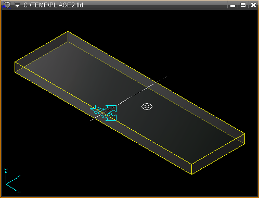This screenshot has width=259, height=198.
Task: Select the Y axis of coordinate triad
Action: tap(13, 180)
